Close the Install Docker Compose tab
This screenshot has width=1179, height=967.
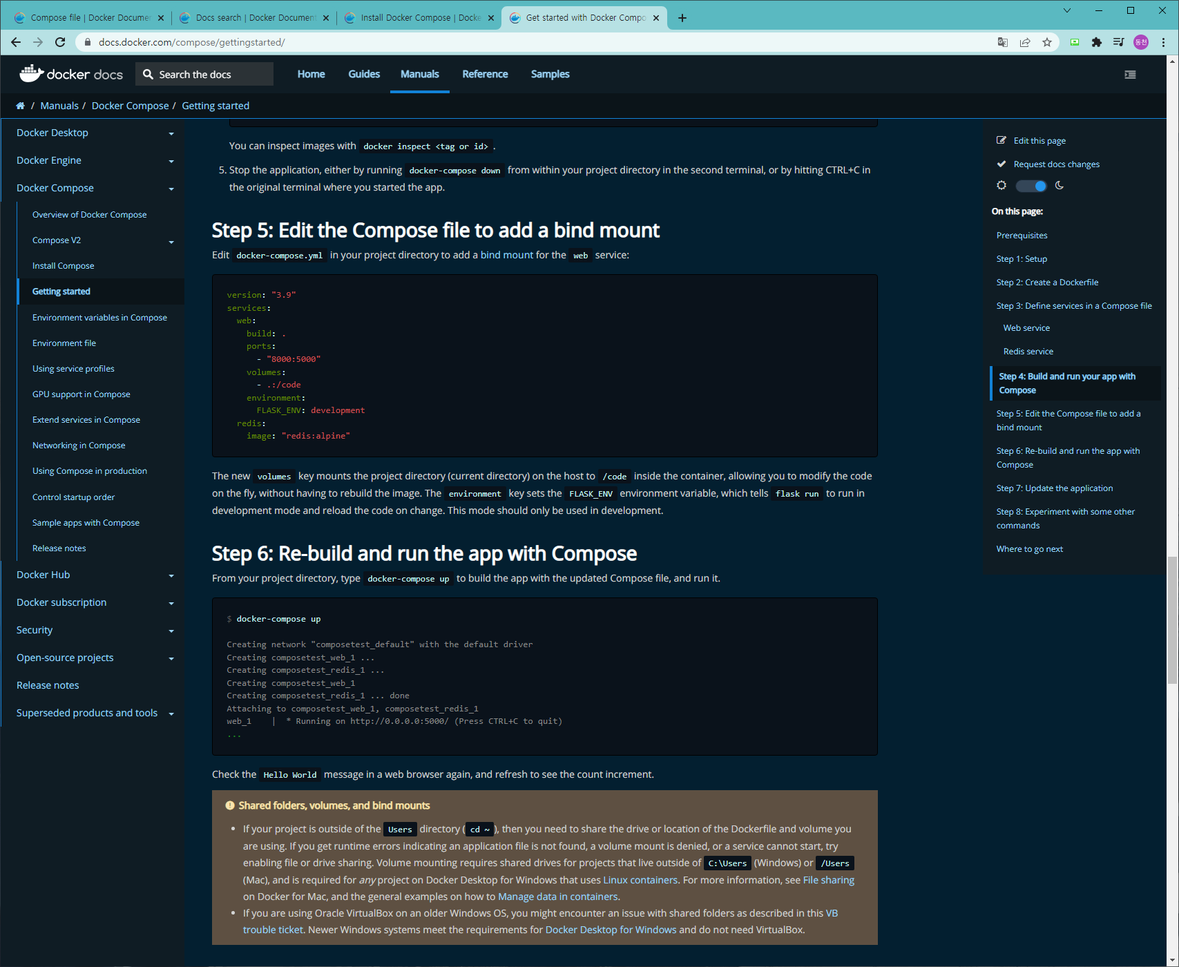(491, 18)
